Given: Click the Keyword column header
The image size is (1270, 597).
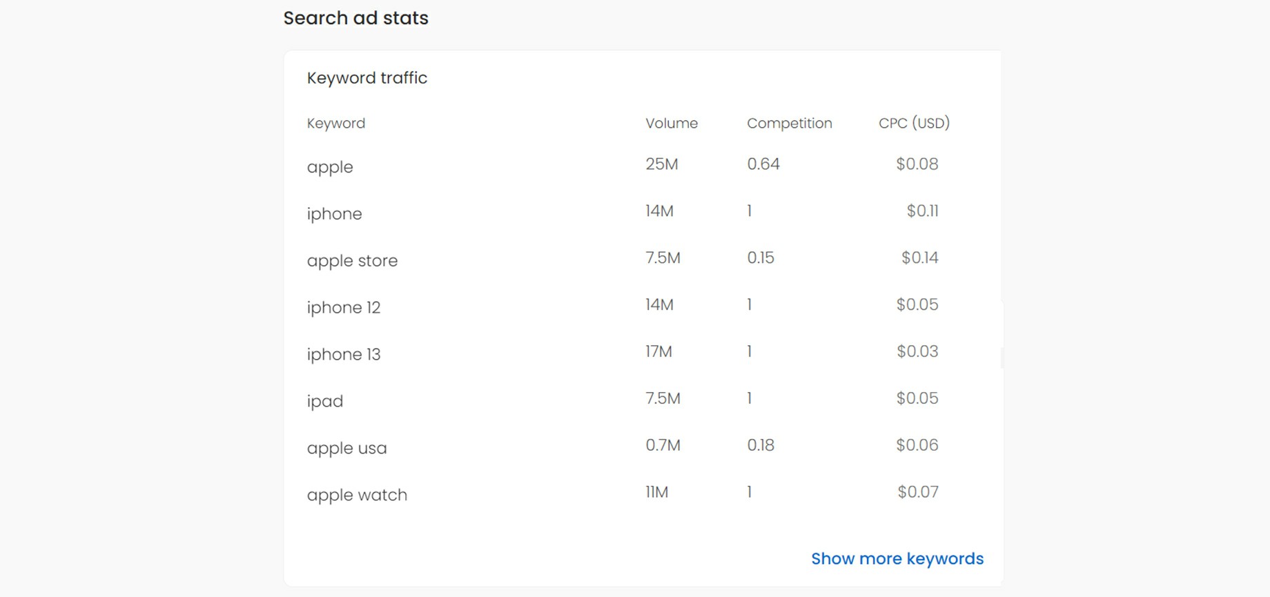Looking at the screenshot, I should click(336, 124).
